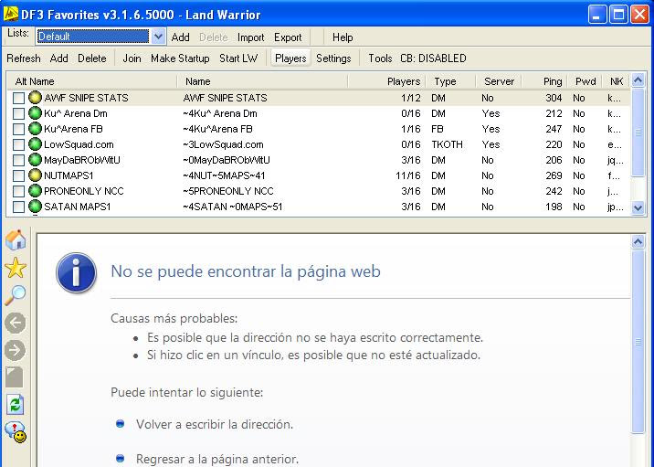Viewport: 654px width, 467px height.
Task: Check the AWF SNIPE STATS checkbox
Action: coord(18,98)
